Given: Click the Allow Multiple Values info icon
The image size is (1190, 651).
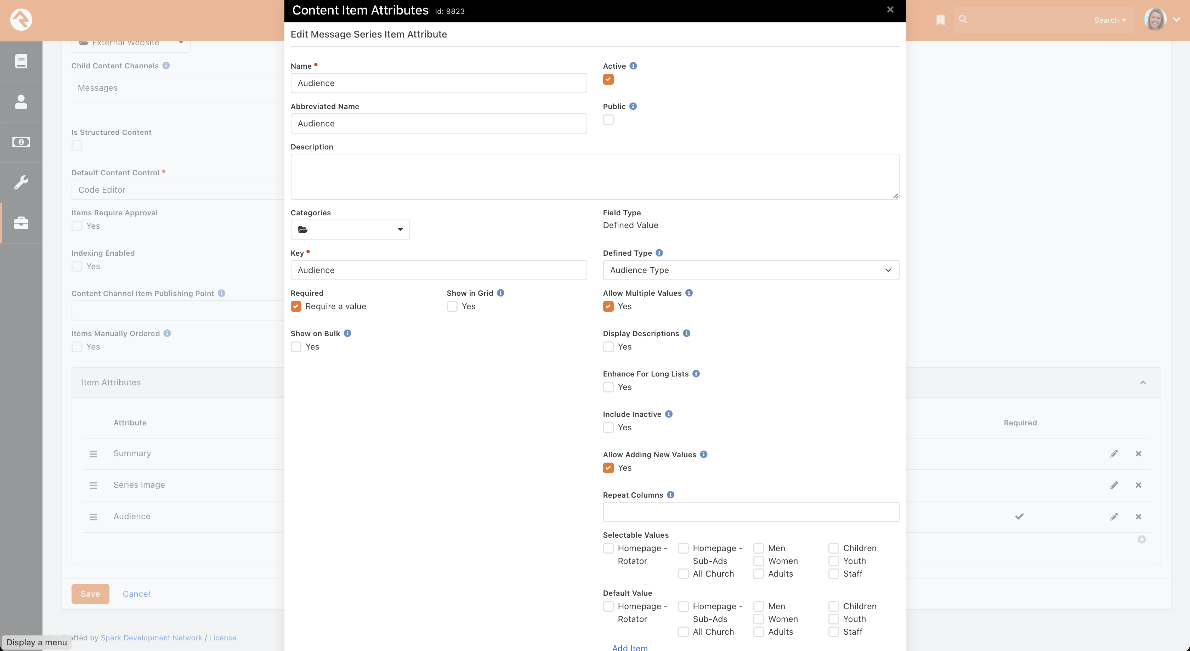Looking at the screenshot, I should tap(689, 293).
